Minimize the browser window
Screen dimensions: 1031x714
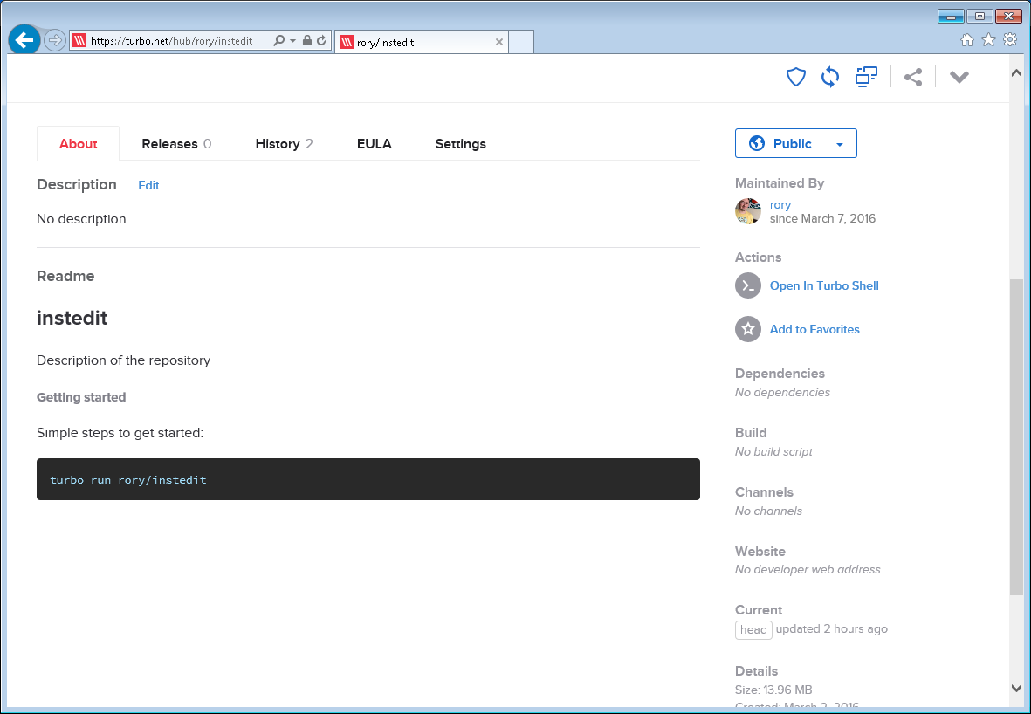click(x=951, y=17)
